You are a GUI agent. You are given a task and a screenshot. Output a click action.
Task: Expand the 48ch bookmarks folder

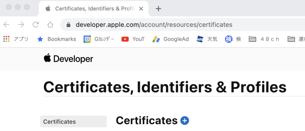pos(264,39)
